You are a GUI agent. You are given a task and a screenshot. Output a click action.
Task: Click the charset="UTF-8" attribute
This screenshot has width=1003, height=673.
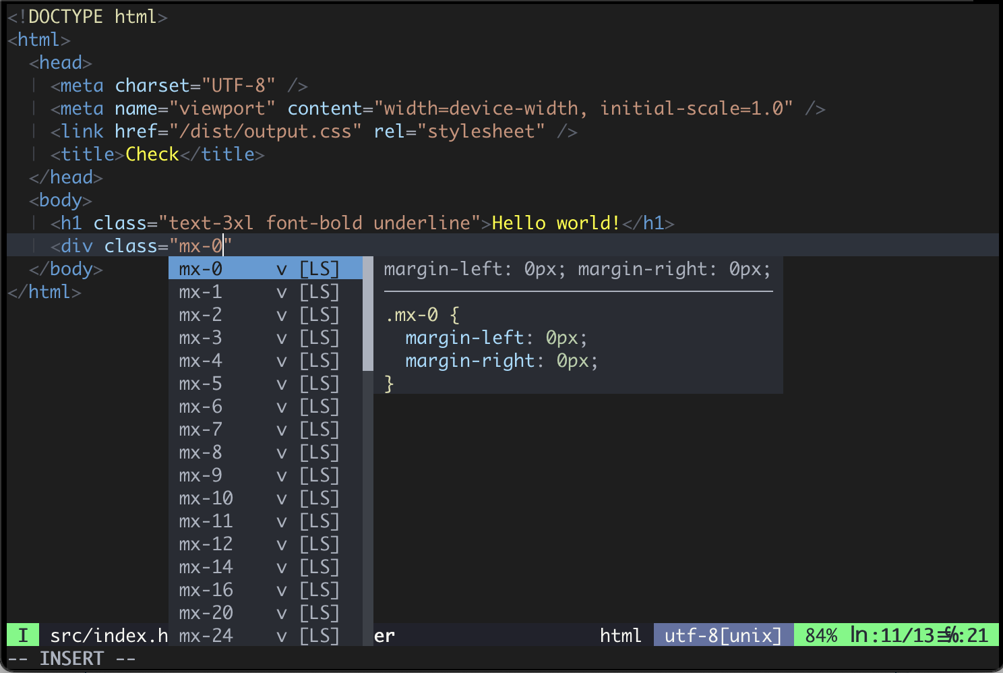click(x=195, y=86)
